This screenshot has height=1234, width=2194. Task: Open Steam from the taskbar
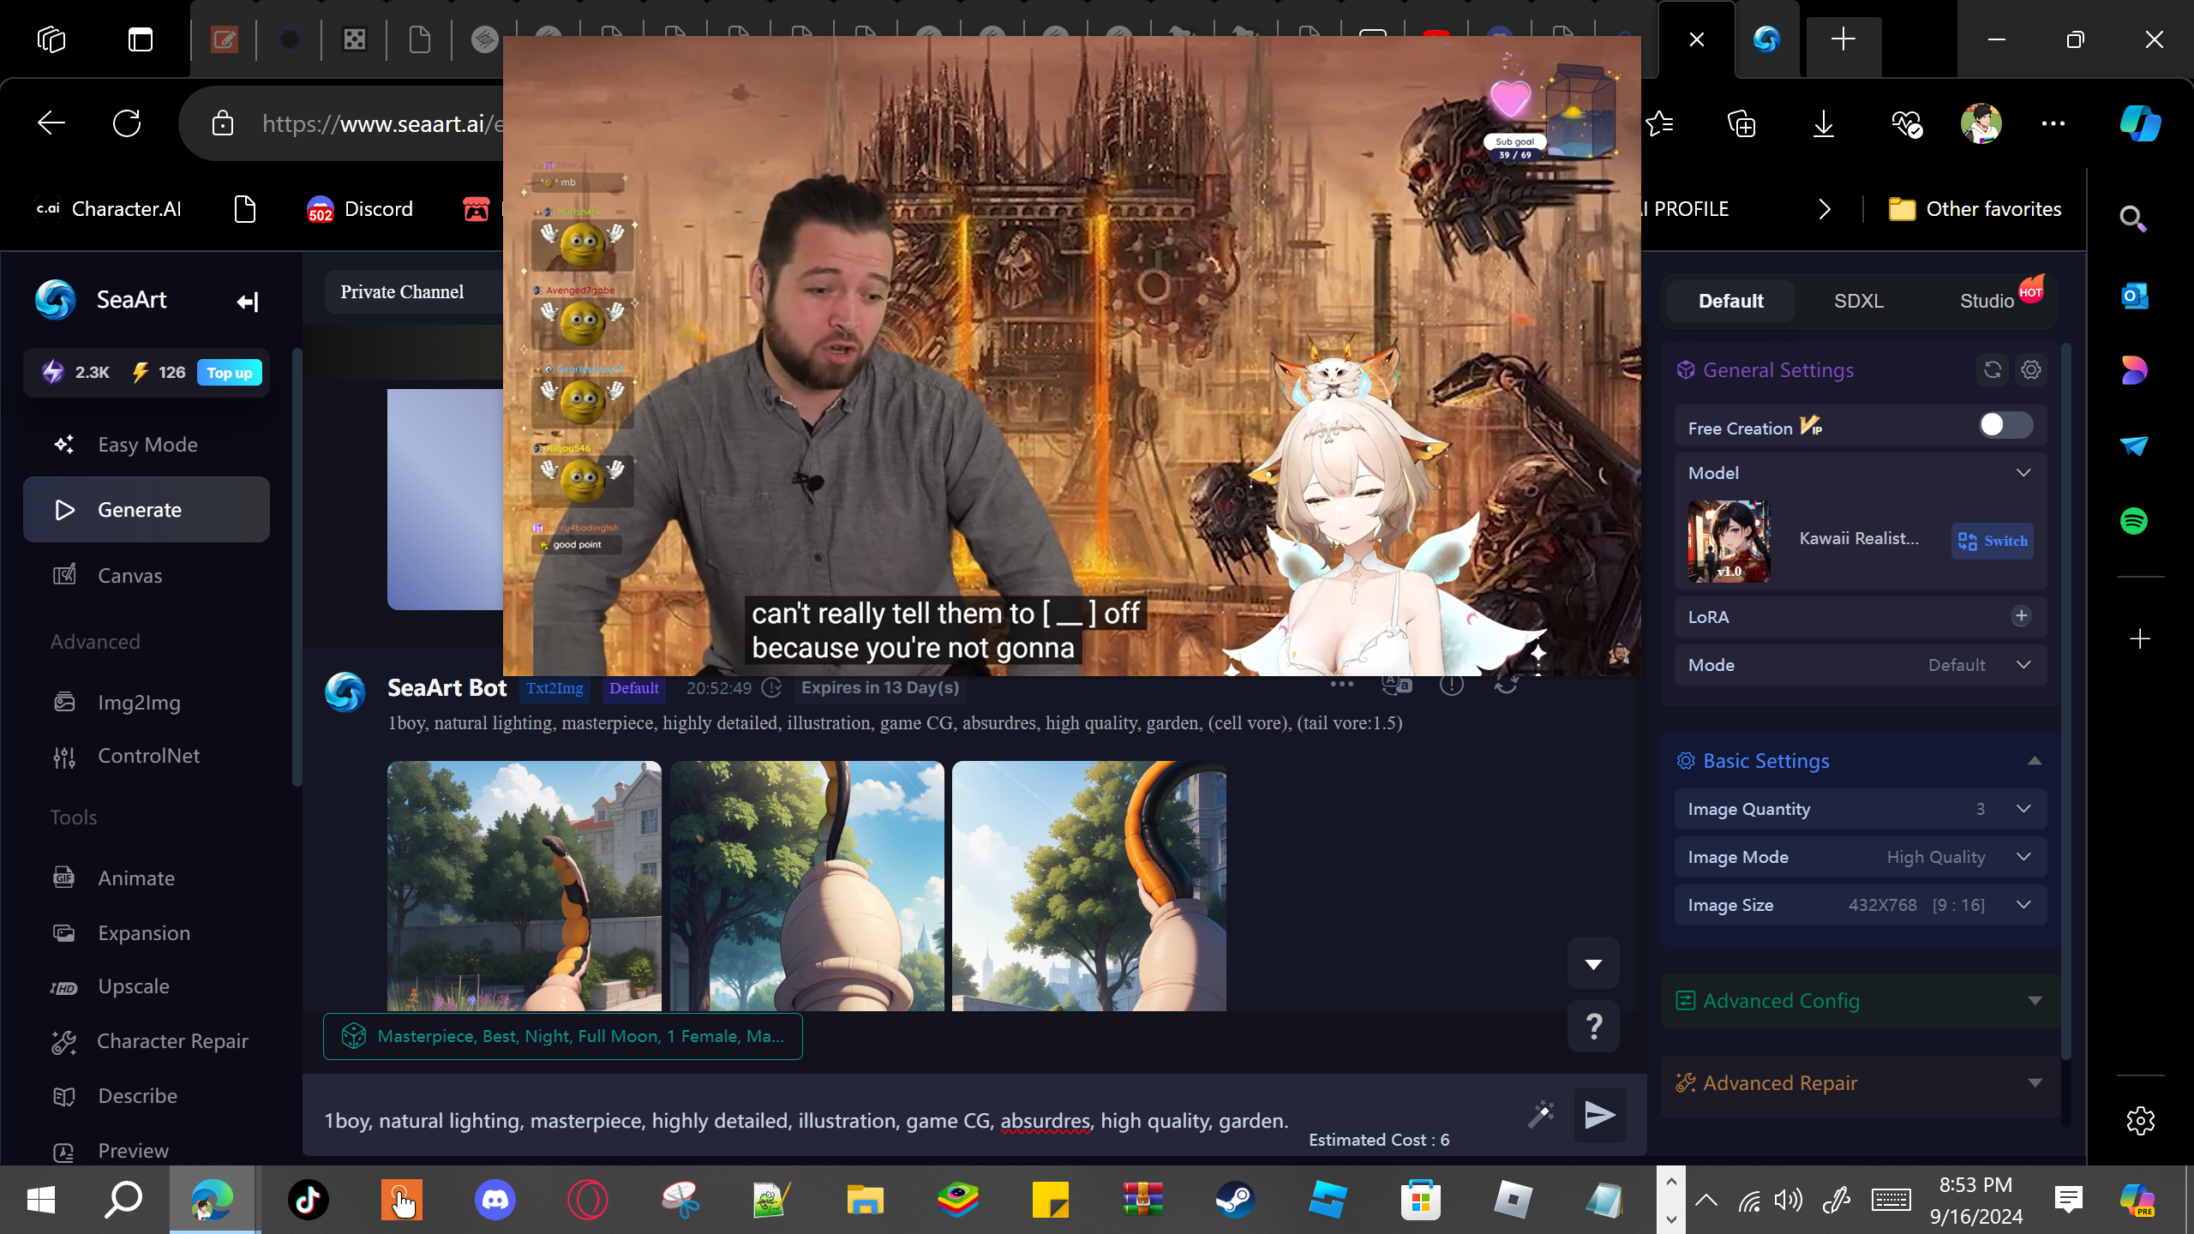(x=1235, y=1199)
